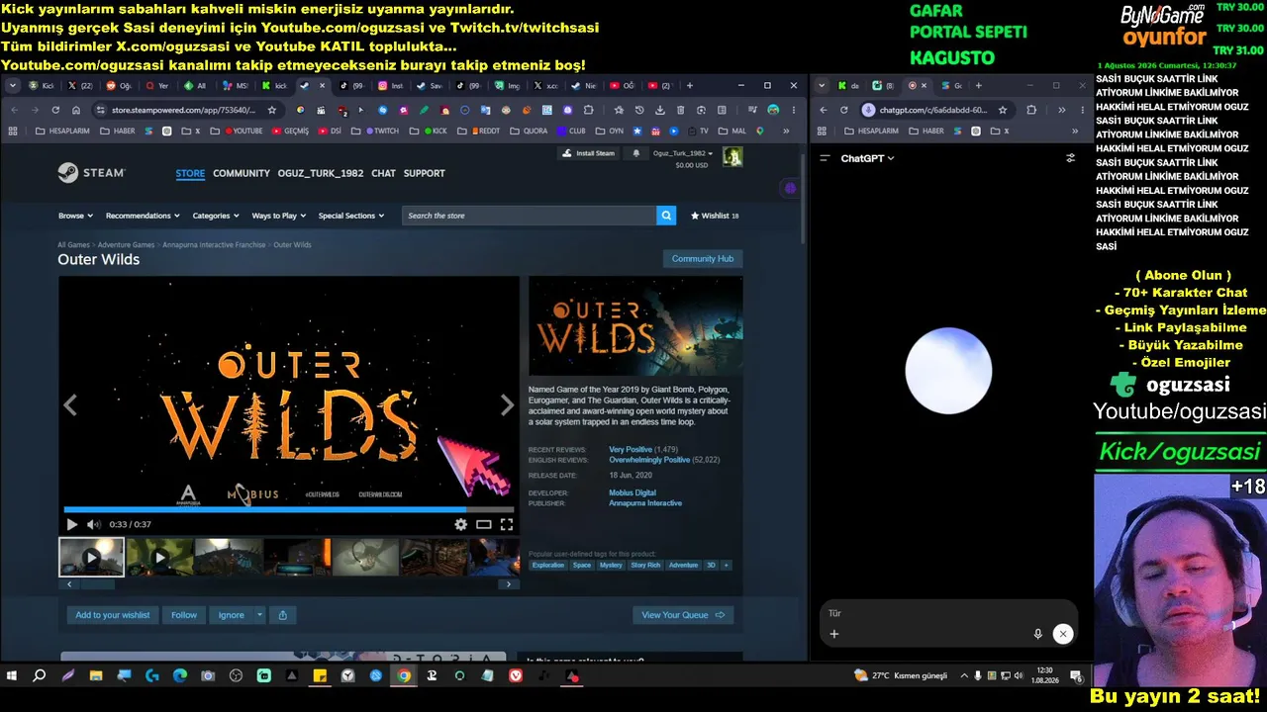This screenshot has width=1267, height=712.
Task: Click the magnifier search button in Steam store
Action: coord(666,216)
